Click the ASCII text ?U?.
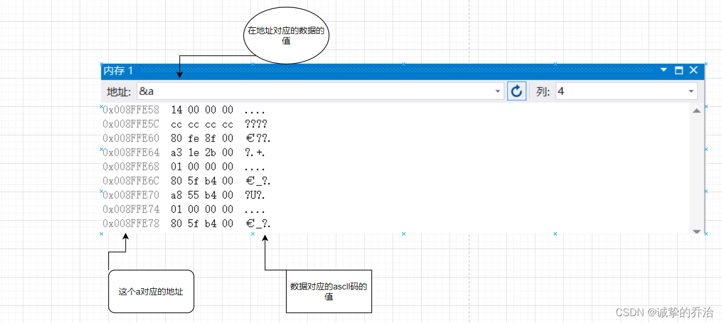The height and width of the screenshot is (323, 722). pyautogui.click(x=255, y=195)
